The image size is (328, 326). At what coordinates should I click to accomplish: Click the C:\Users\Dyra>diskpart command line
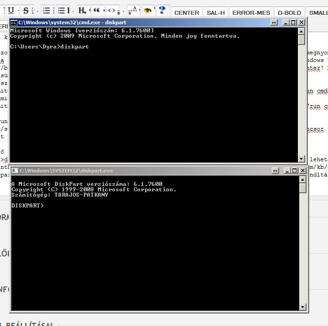[x=49, y=47]
